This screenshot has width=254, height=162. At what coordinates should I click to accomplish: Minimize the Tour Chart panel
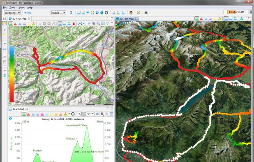tap(108, 108)
